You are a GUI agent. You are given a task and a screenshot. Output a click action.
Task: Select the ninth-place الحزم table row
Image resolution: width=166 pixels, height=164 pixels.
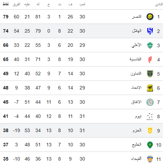pyautogui.click(x=81, y=130)
